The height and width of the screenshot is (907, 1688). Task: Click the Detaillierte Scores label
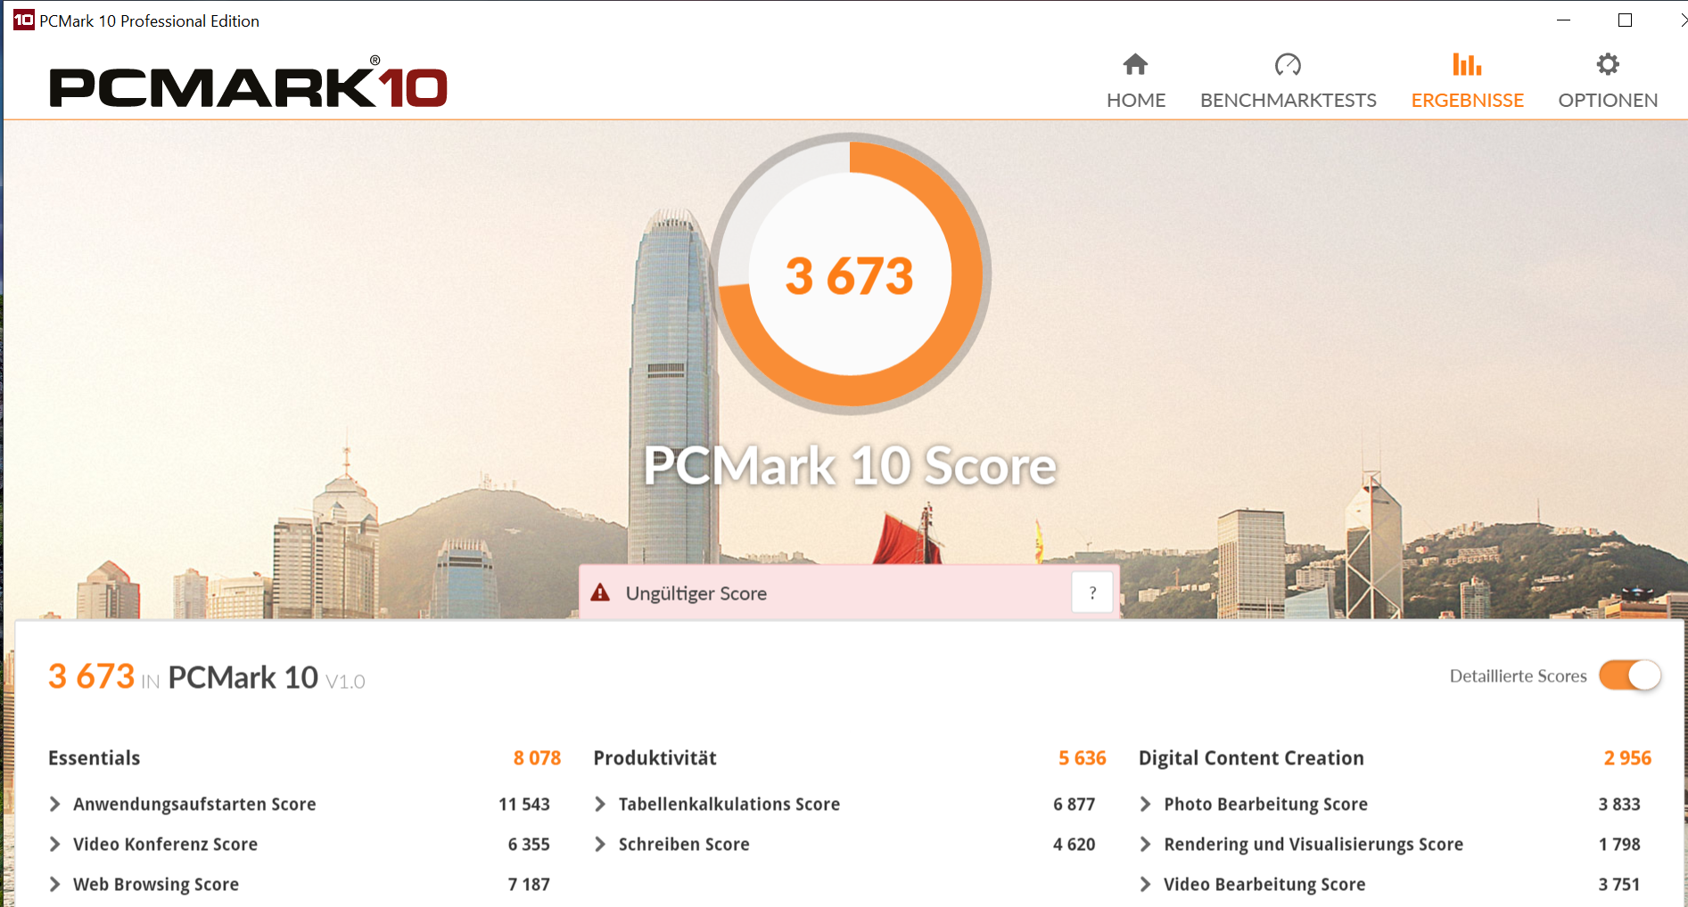1519,676
